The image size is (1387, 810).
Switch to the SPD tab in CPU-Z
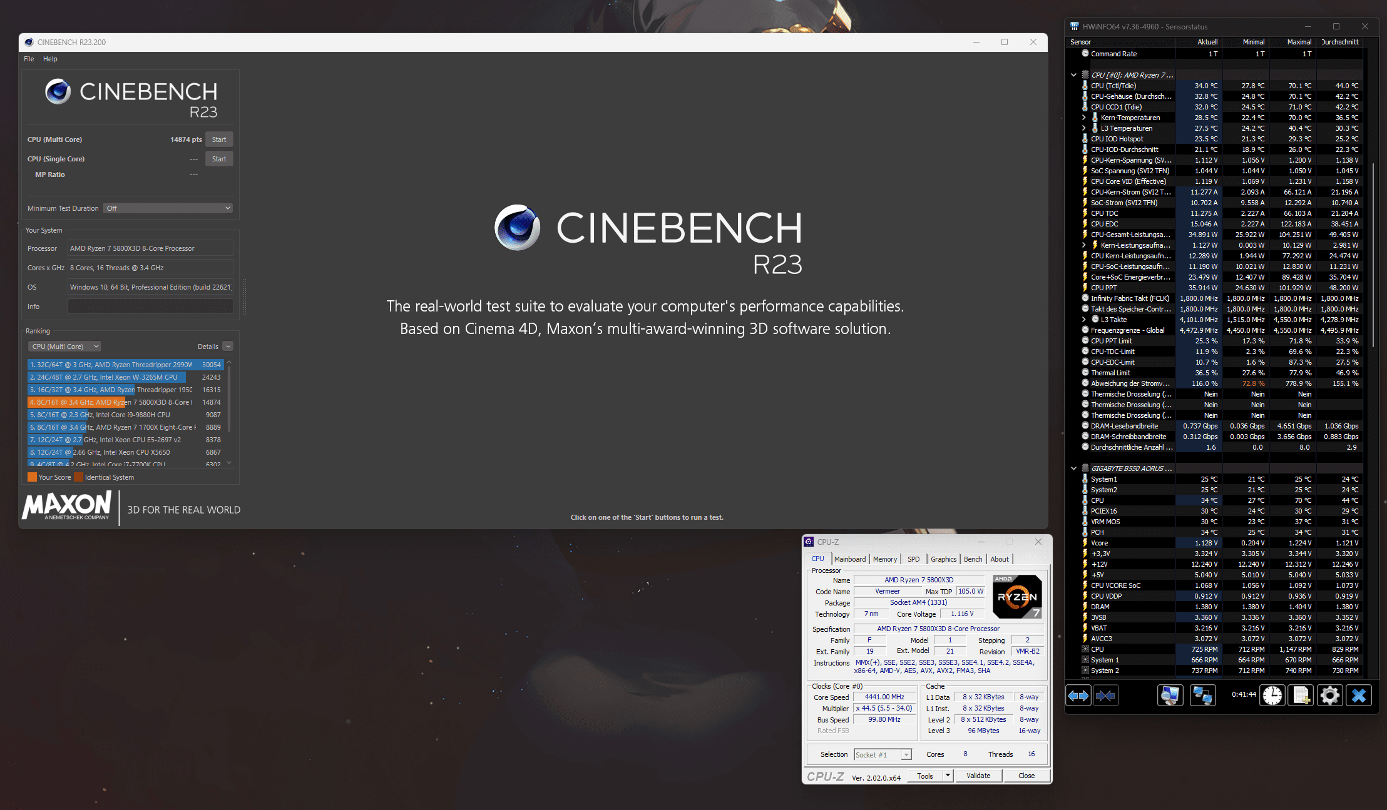(x=914, y=559)
